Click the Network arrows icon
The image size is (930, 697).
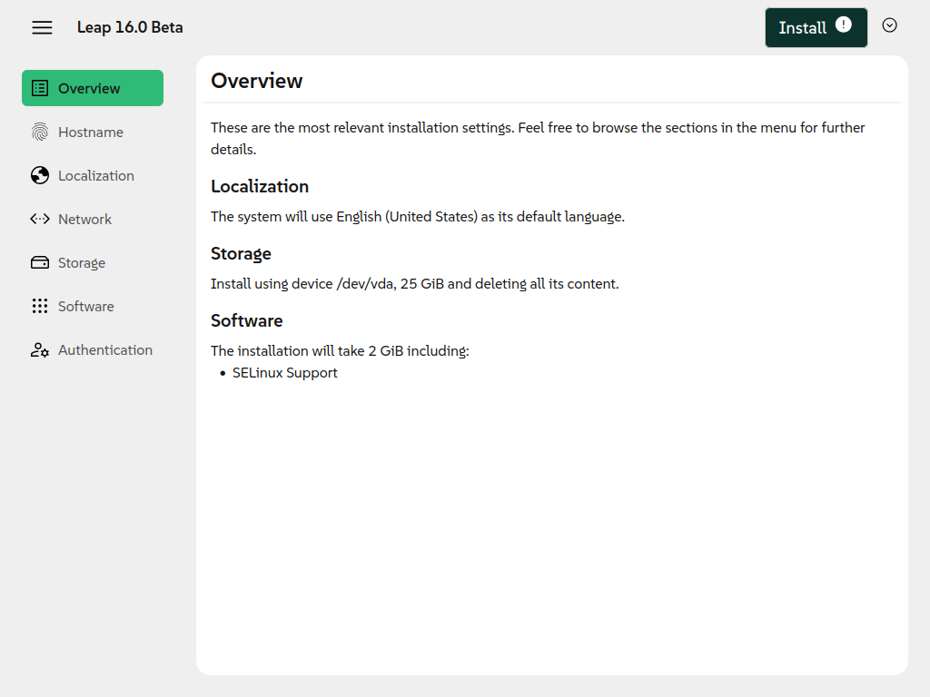pos(40,220)
